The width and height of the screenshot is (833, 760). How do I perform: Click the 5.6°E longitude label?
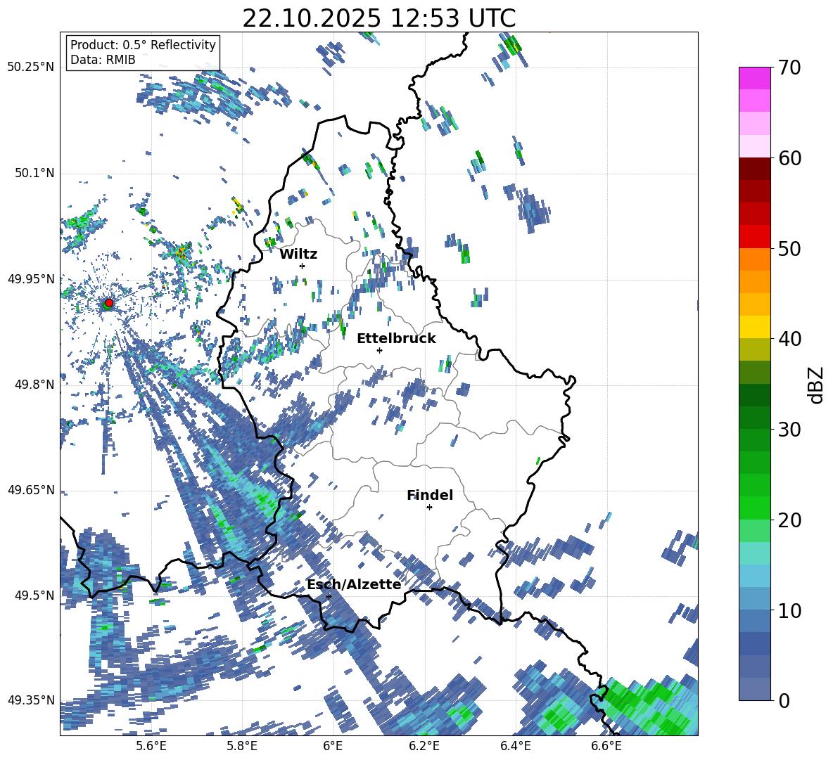(x=151, y=746)
